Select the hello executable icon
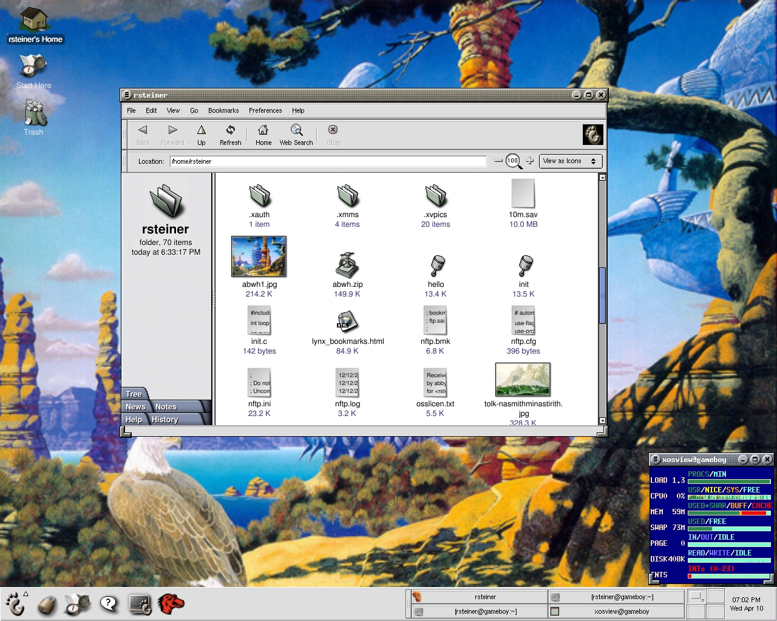777x621 pixels. [437, 266]
